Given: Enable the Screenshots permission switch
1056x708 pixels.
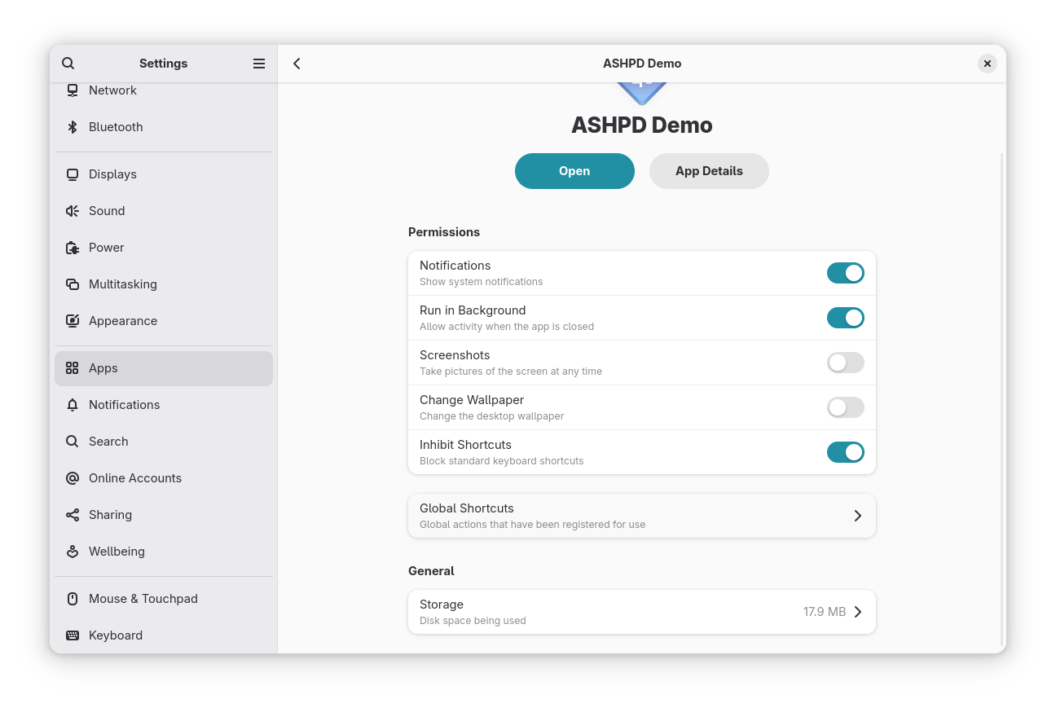Looking at the screenshot, I should 846,363.
